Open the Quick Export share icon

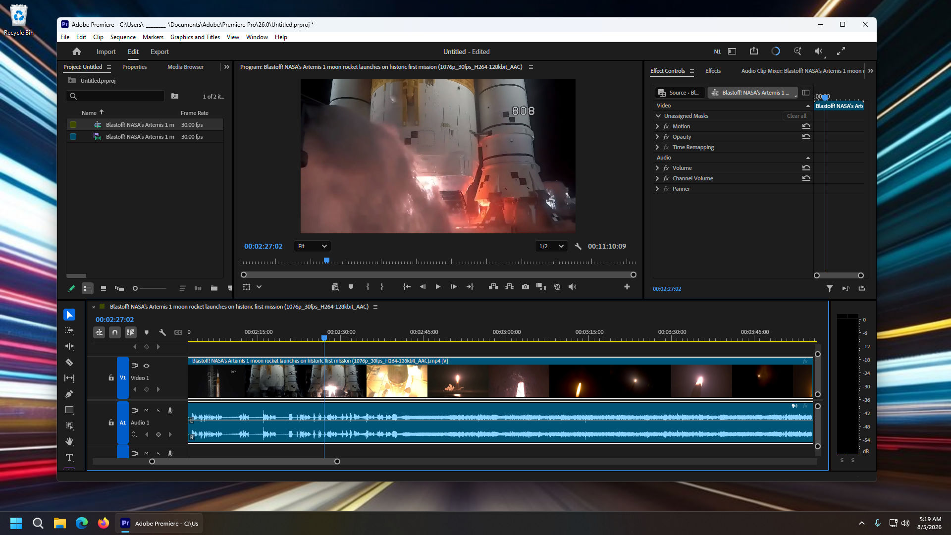[x=754, y=51]
